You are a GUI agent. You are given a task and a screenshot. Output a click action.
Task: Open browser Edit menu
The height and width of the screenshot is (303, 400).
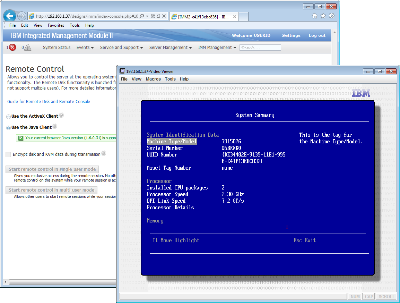pos(25,25)
